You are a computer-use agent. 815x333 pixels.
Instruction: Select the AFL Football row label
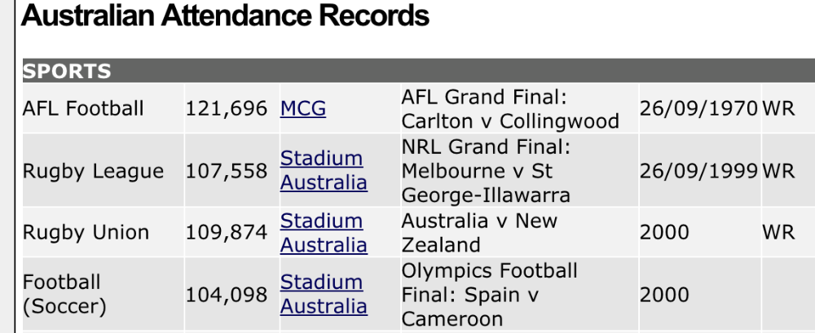coord(83,108)
